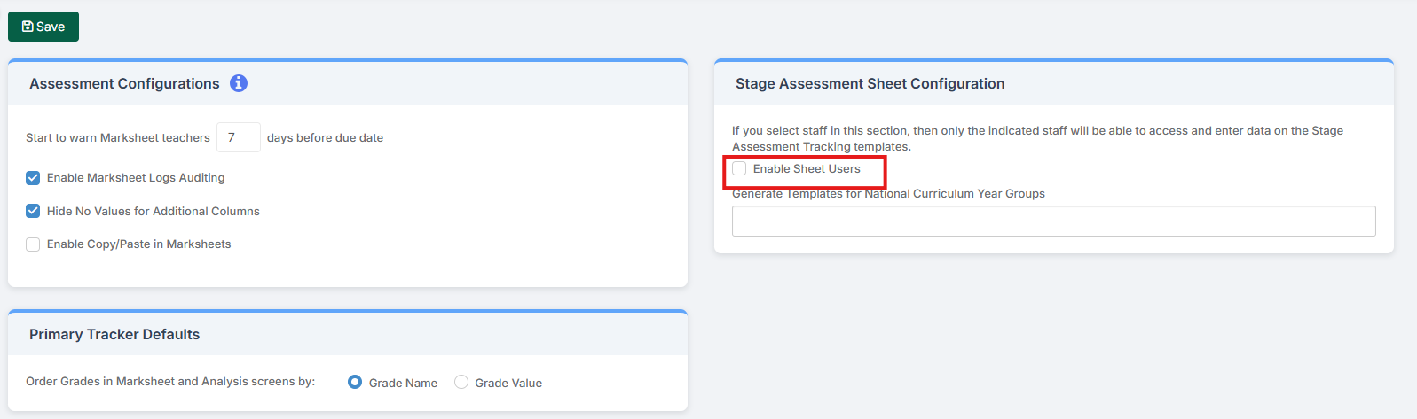This screenshot has width=1417, height=419.
Task: Open the Assessment Configurations info icon
Action: 239,83
